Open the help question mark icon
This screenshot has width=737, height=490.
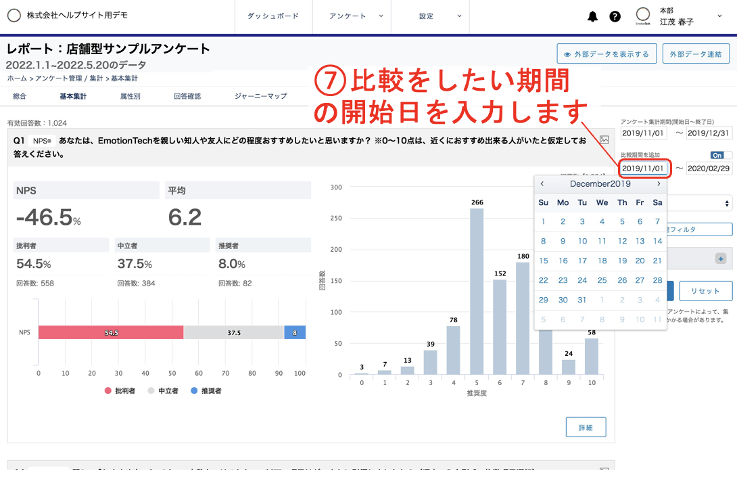tap(615, 16)
